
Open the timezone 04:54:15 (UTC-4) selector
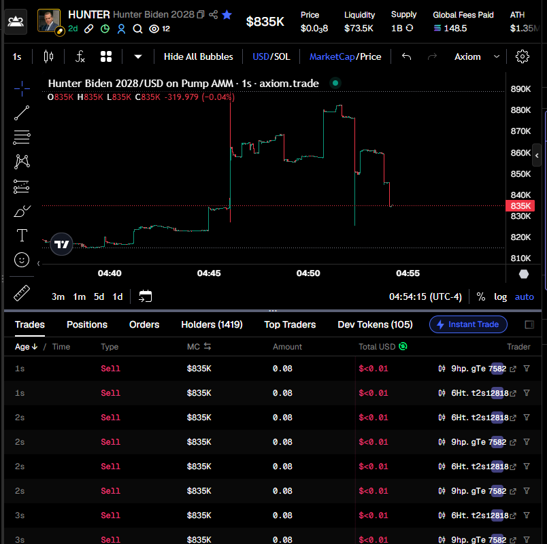(425, 296)
